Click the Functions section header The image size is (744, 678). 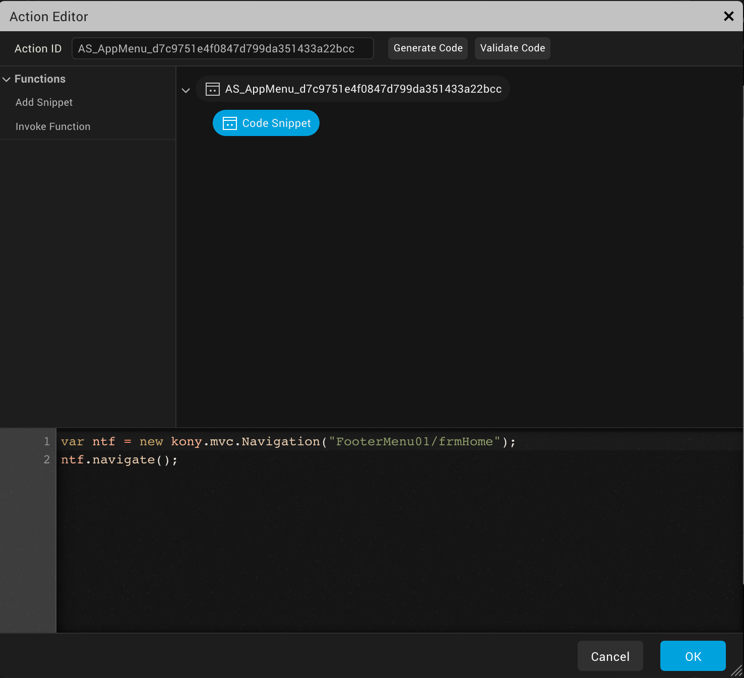click(40, 79)
